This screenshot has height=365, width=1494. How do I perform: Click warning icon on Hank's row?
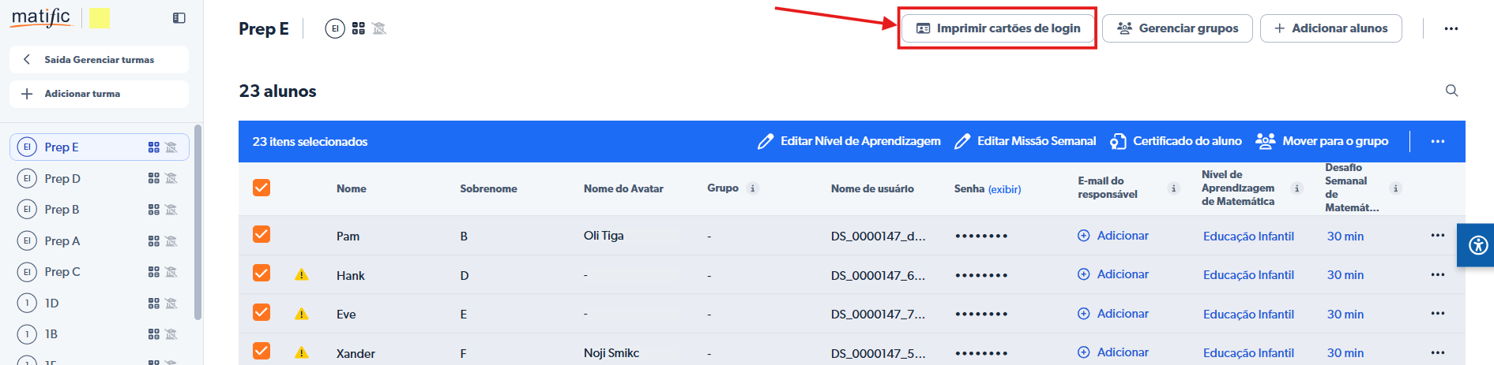pyautogui.click(x=301, y=275)
